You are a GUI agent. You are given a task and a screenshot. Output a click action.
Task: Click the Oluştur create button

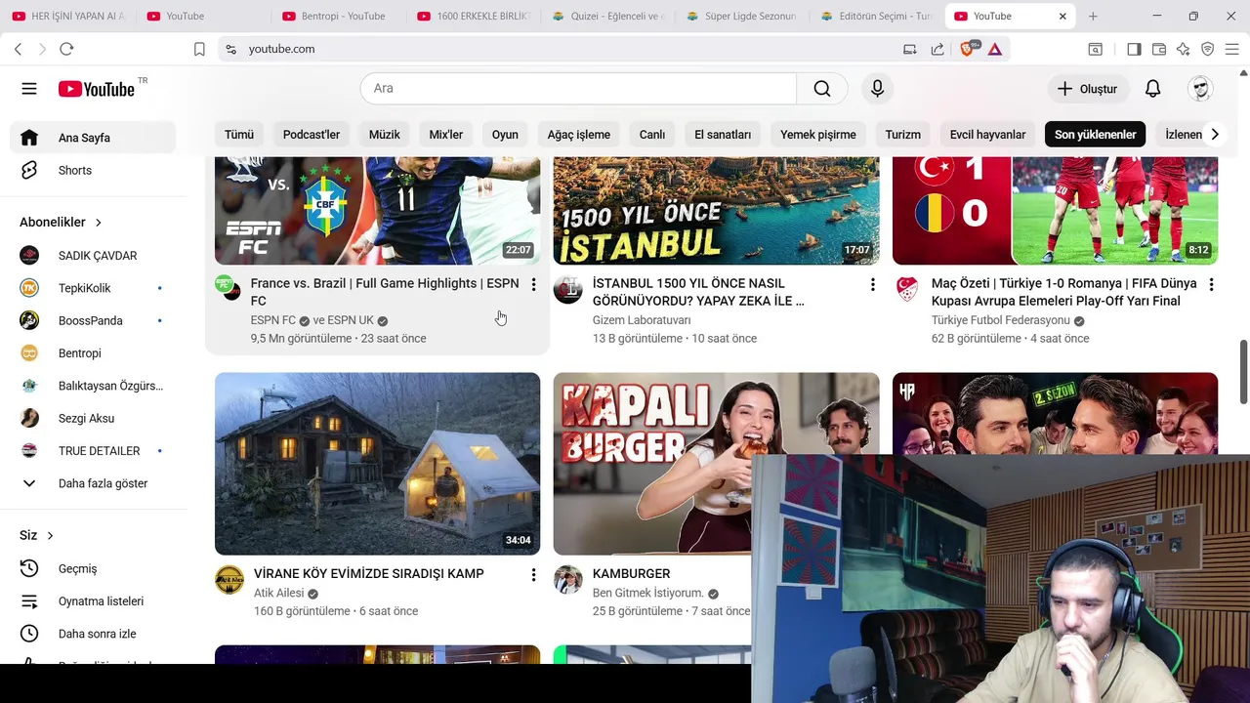point(1087,89)
